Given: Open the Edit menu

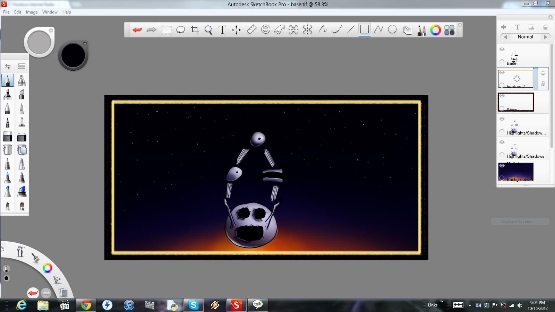Looking at the screenshot, I should click(x=18, y=12).
